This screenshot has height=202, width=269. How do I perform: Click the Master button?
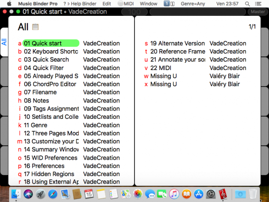258,12
